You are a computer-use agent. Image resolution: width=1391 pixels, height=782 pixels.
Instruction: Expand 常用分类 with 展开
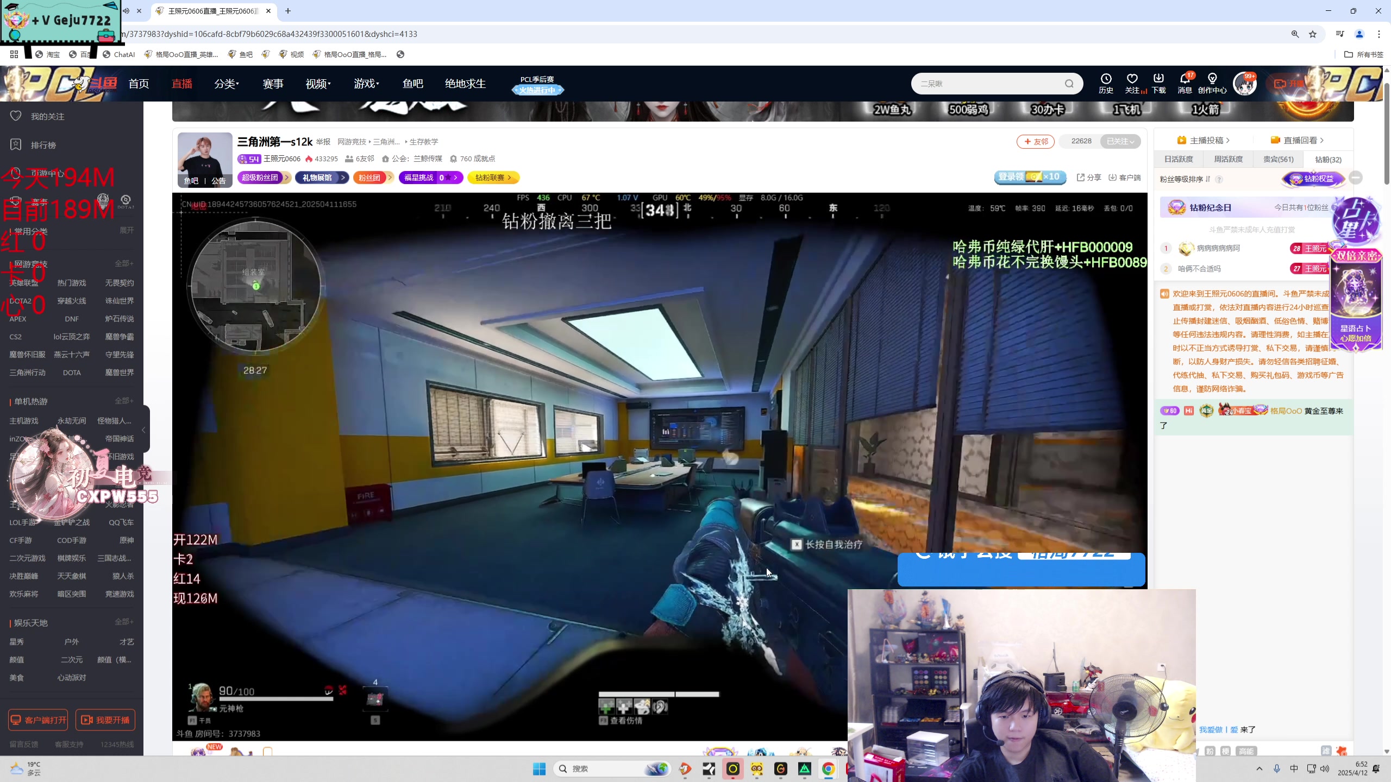pos(127,230)
